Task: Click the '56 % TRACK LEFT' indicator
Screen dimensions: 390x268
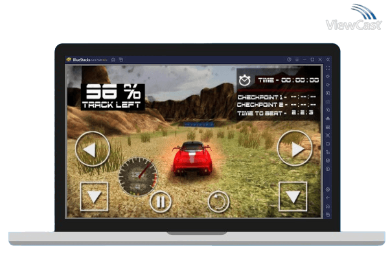Action: point(113,97)
